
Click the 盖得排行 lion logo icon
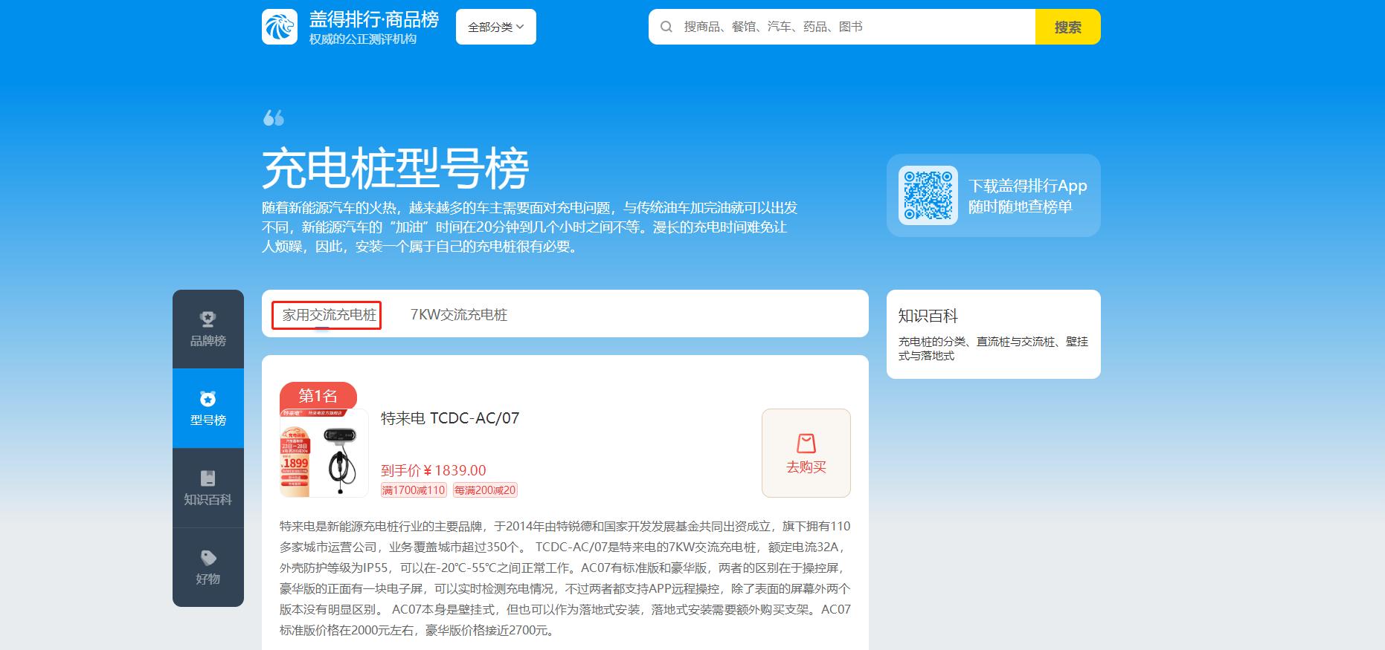[280, 27]
